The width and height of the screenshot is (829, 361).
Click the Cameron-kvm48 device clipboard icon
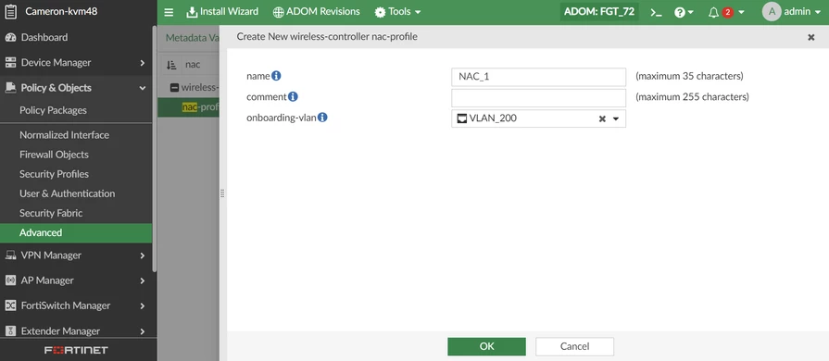pos(10,12)
